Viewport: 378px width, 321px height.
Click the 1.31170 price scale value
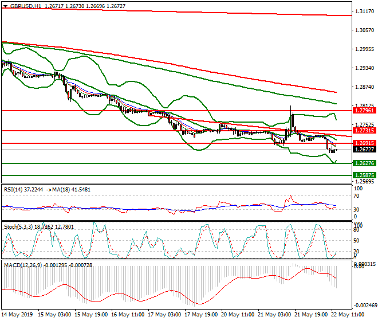[364, 11]
